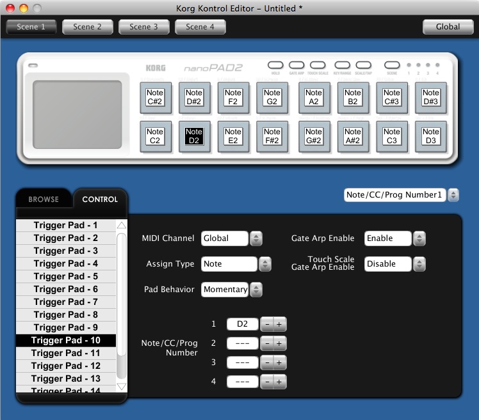Click the KEY/RANGE button on the device

342,65
